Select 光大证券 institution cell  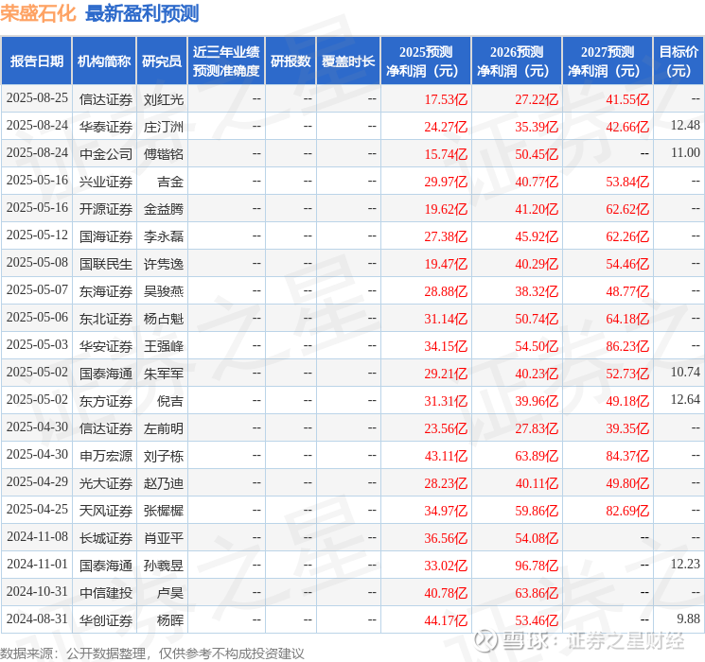point(106,483)
